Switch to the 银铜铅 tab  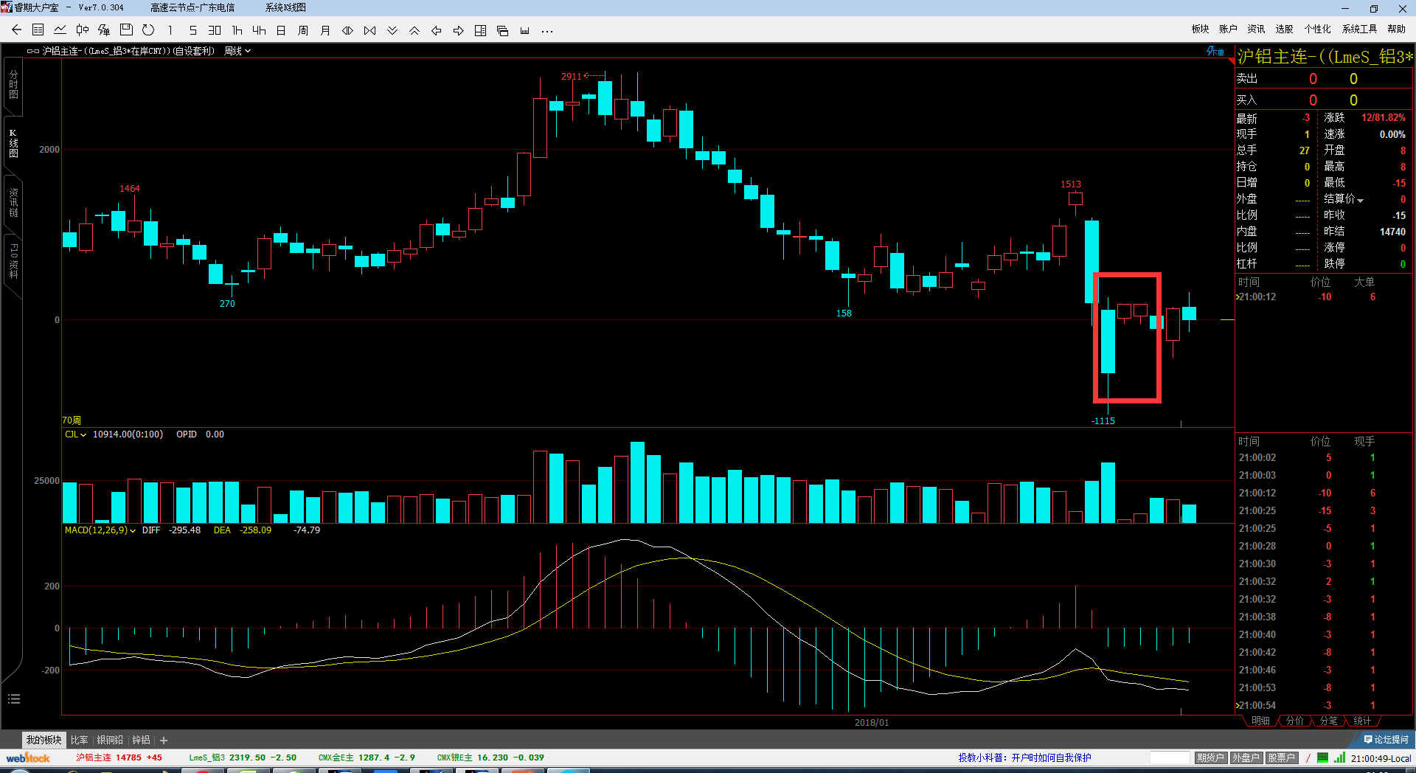pyautogui.click(x=110, y=740)
